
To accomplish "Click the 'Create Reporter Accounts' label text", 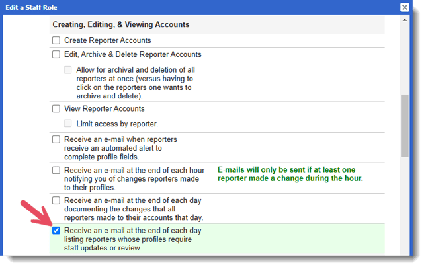I will (x=107, y=40).
